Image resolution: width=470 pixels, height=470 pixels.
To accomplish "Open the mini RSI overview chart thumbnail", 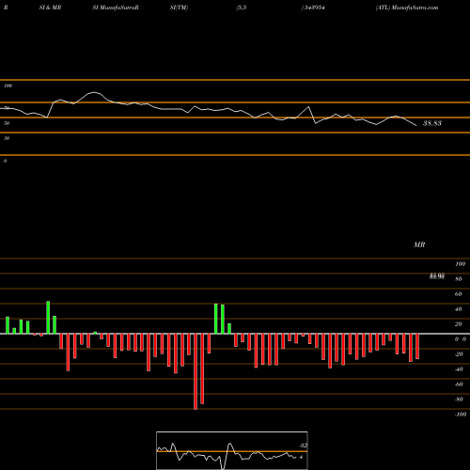I will (x=232, y=450).
